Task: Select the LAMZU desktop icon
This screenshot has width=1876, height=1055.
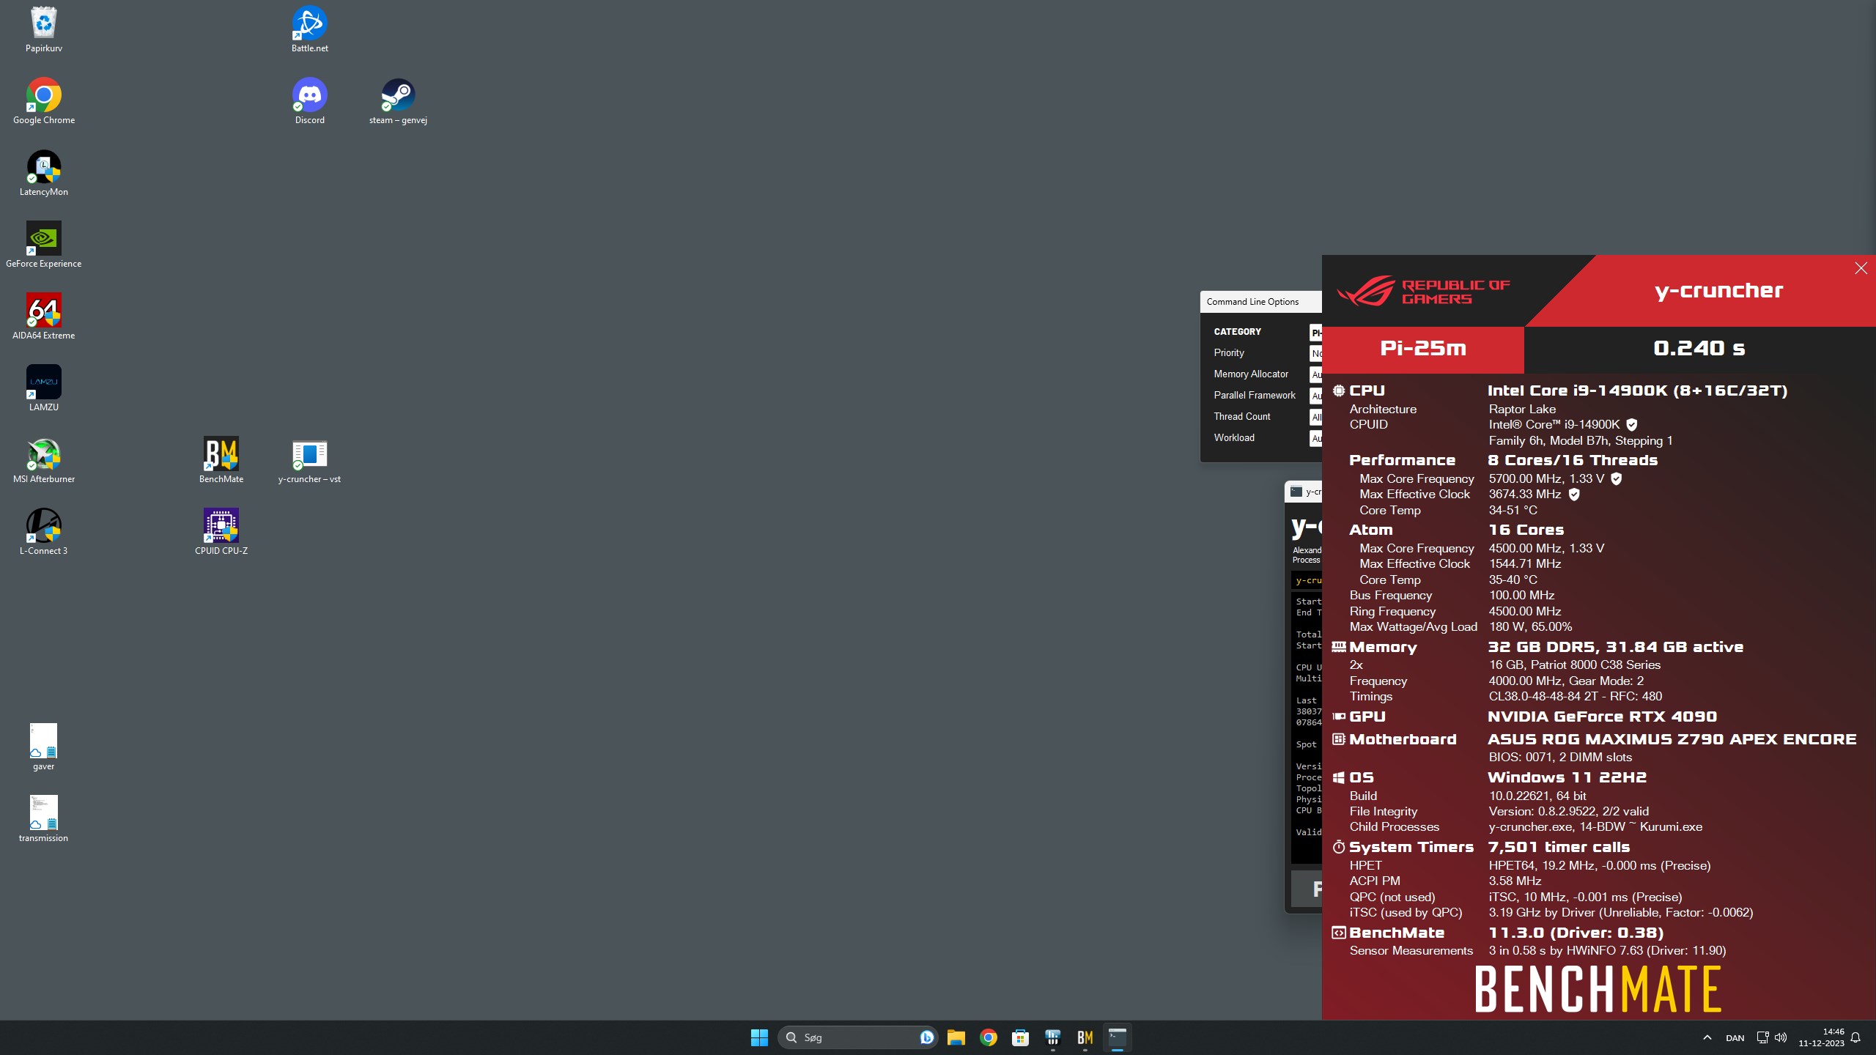Action: [x=44, y=388]
